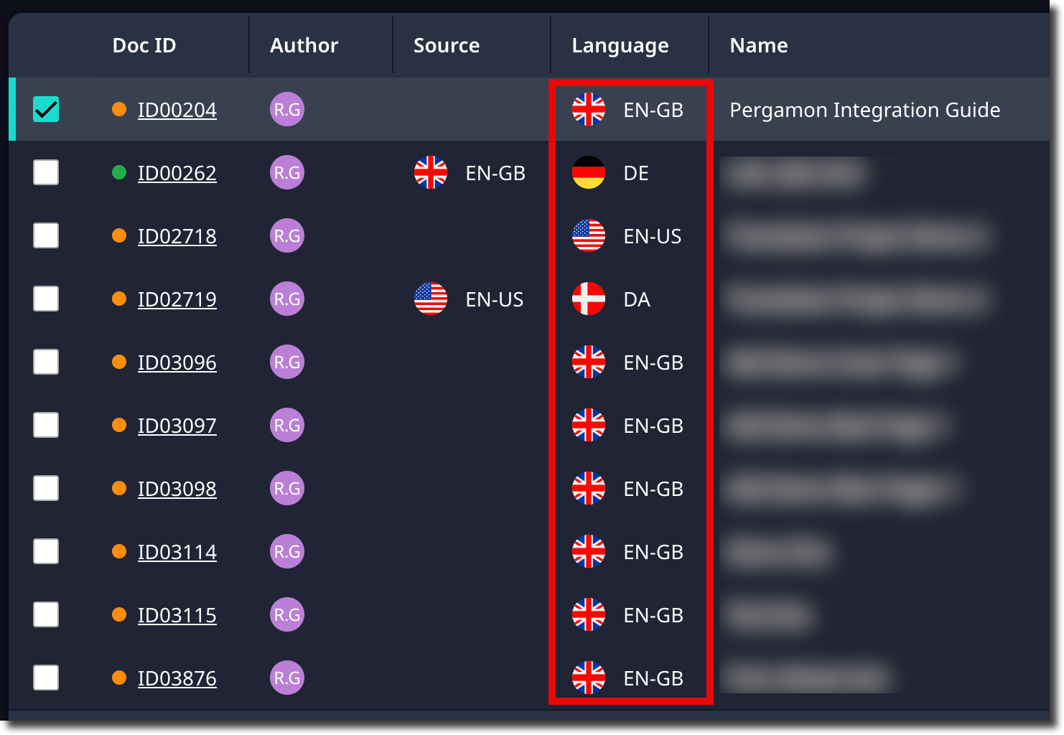Screen dimensions: 1064x735
Task: Click the Author column header
Action: click(304, 45)
